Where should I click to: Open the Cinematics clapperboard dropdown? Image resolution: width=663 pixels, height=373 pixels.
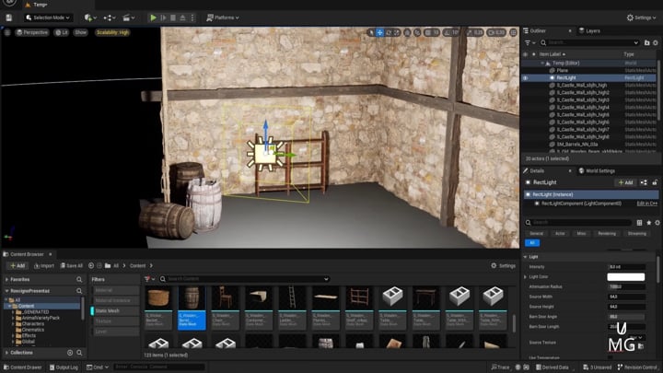pyautogui.click(x=128, y=17)
